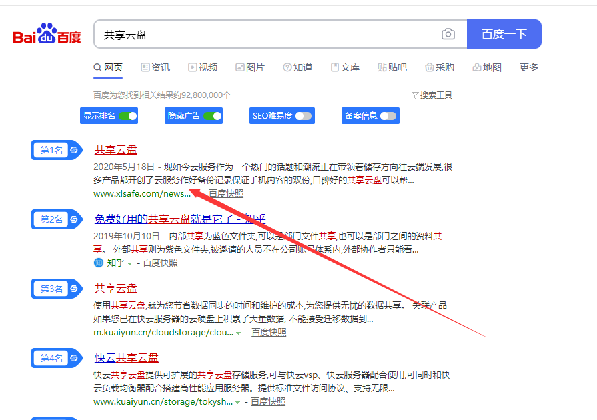Image resolution: width=597 pixels, height=420 pixels.
Task: Toggle the 隐藏广告 switch
Action: pos(213,116)
